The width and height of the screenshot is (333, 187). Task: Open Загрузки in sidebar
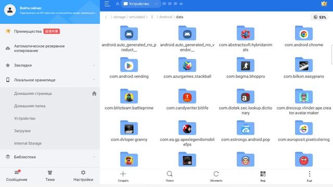[50, 131]
